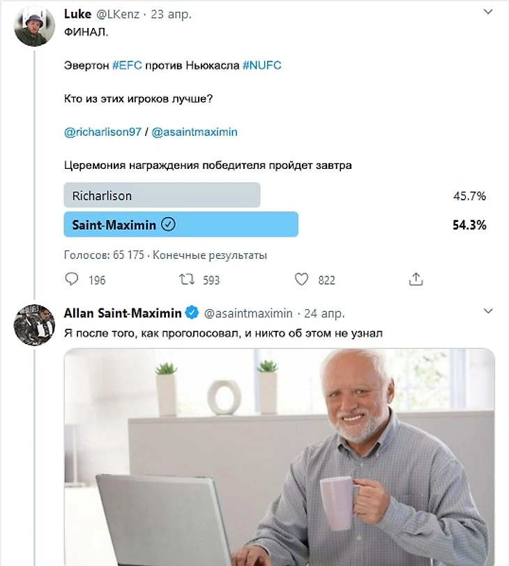Click the blue verified badge
The image size is (509, 566).
192,313
